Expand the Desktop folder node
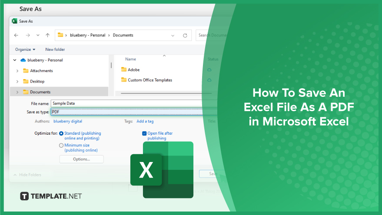Image resolution: width=382 pixels, height=215 pixels. tap(17, 82)
